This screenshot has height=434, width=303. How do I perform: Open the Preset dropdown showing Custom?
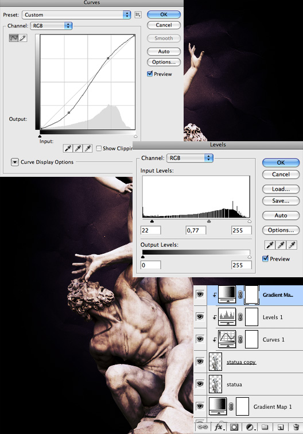[76, 15]
